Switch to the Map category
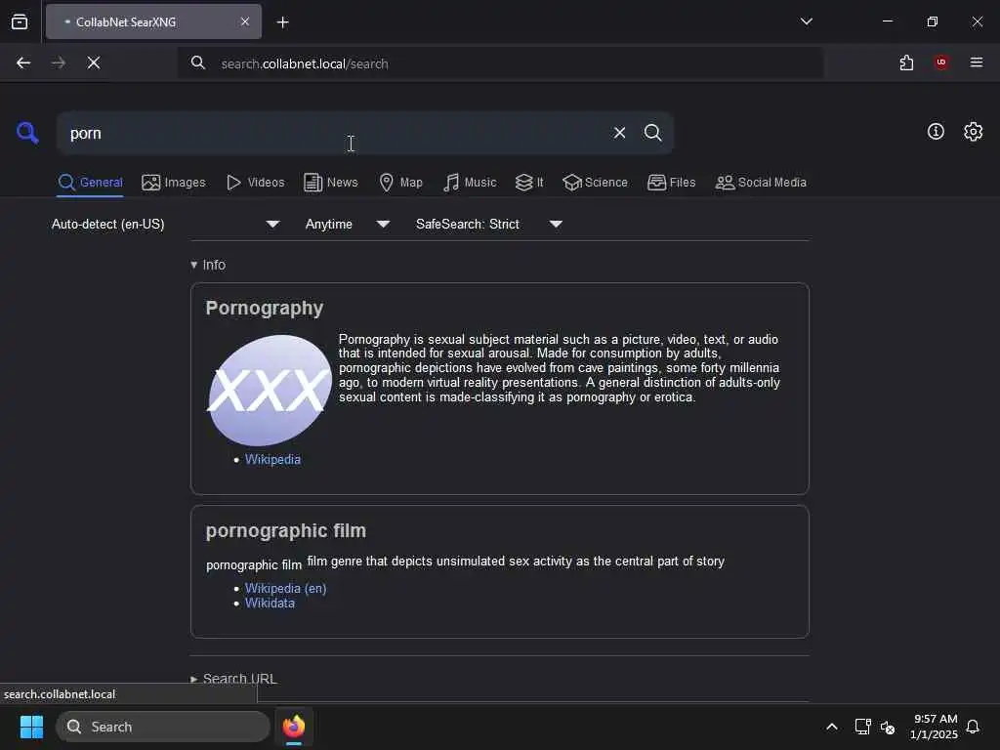This screenshot has width=1000, height=750. [x=400, y=183]
